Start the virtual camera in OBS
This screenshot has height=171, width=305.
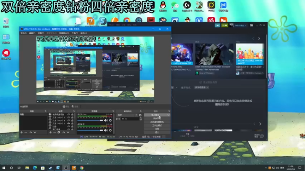point(157,122)
